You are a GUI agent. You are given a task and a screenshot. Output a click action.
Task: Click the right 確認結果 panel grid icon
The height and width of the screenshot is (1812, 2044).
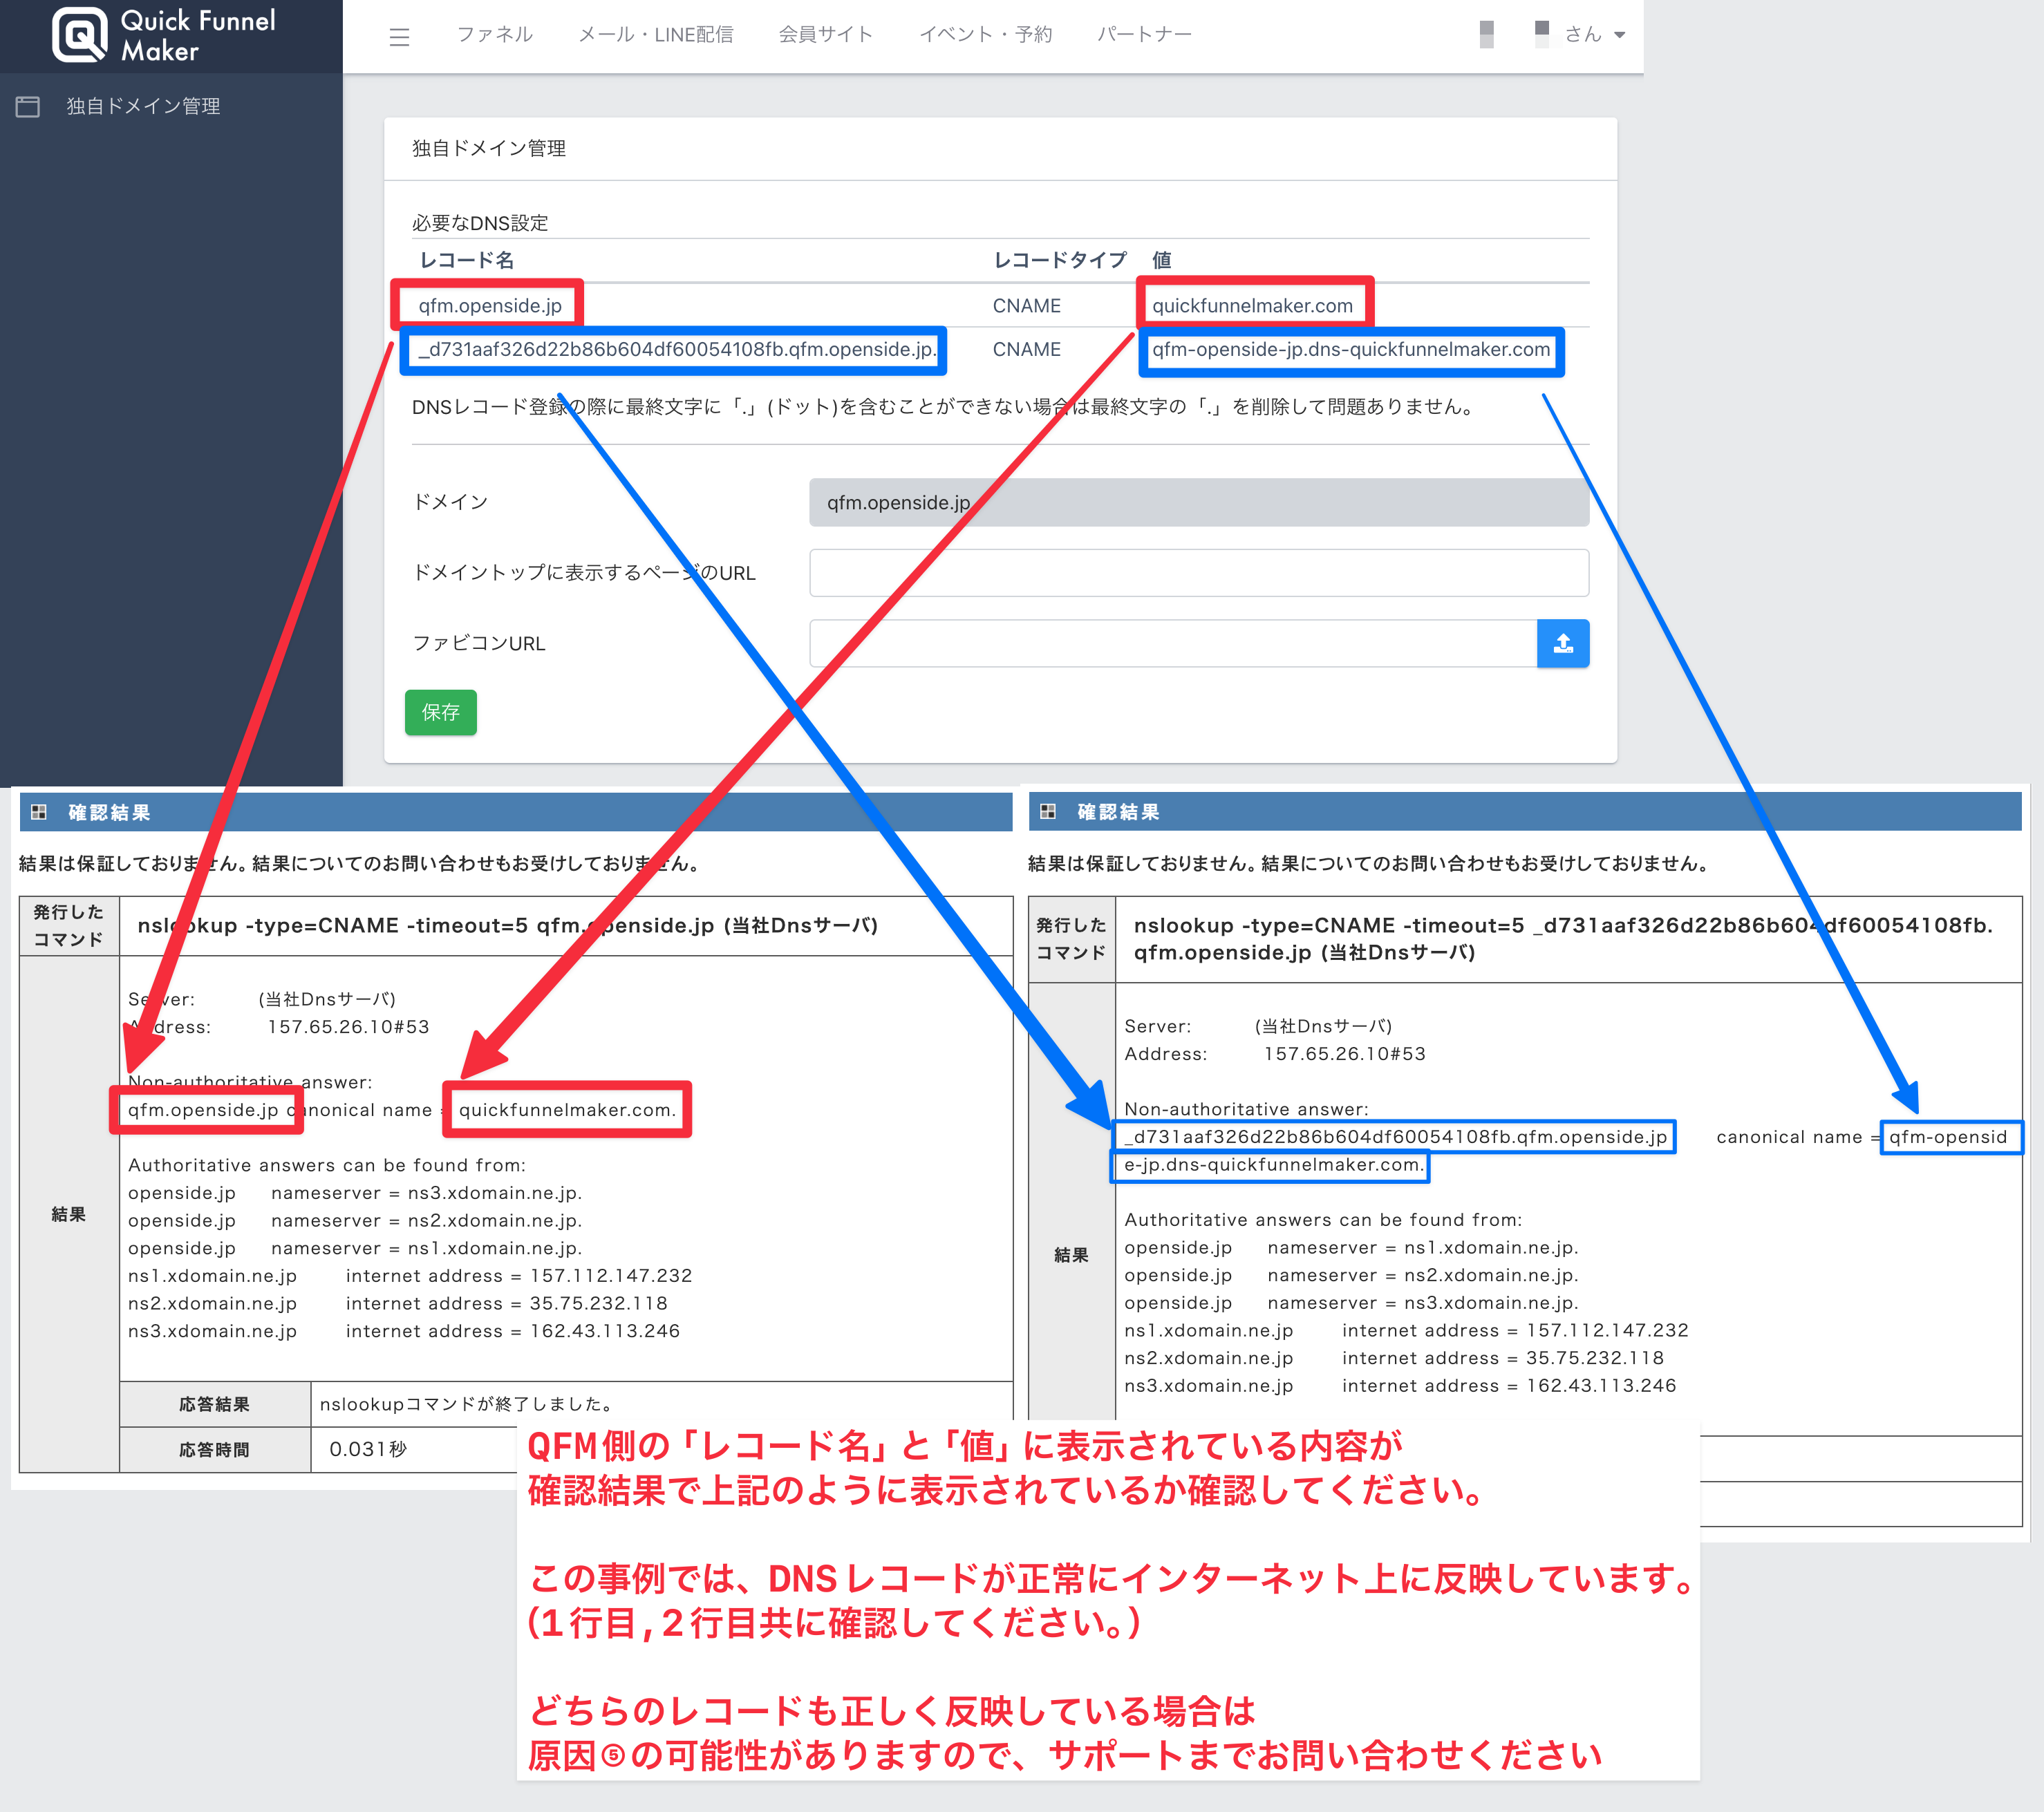click(x=1048, y=811)
